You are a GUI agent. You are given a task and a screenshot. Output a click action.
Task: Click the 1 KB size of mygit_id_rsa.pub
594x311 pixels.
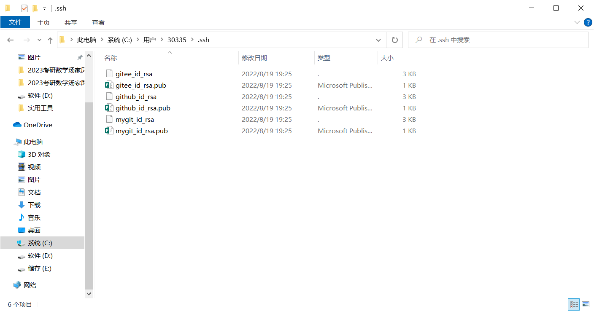pos(409,131)
